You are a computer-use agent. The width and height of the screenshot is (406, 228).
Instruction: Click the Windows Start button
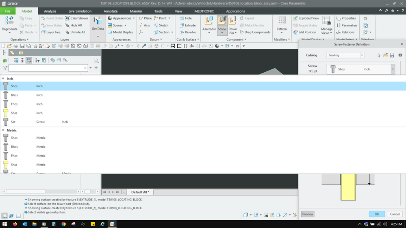tap(4, 224)
